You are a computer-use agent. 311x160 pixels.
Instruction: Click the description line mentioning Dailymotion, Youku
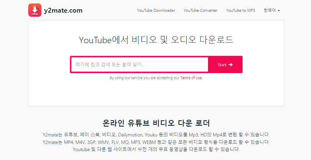coord(156,135)
